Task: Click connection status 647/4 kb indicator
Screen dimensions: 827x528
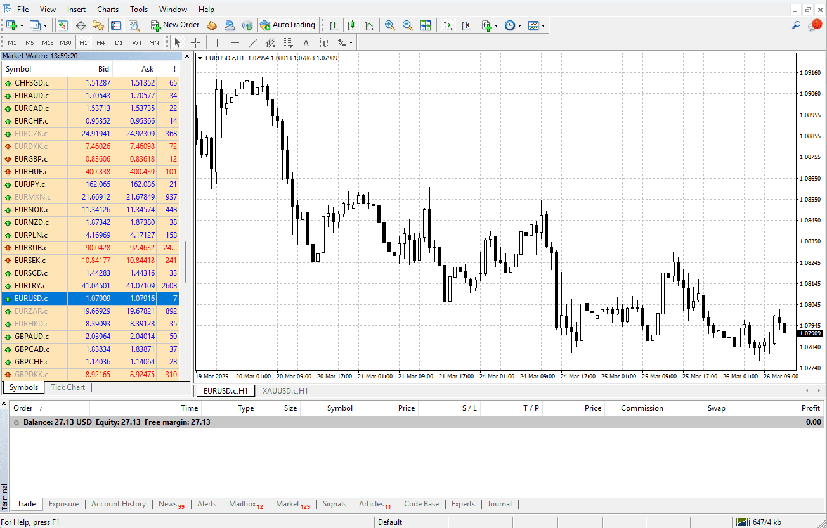Action: coord(759,522)
